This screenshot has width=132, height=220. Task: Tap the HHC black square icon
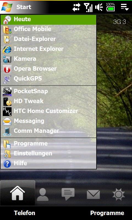pyautogui.click(x=7, y=112)
